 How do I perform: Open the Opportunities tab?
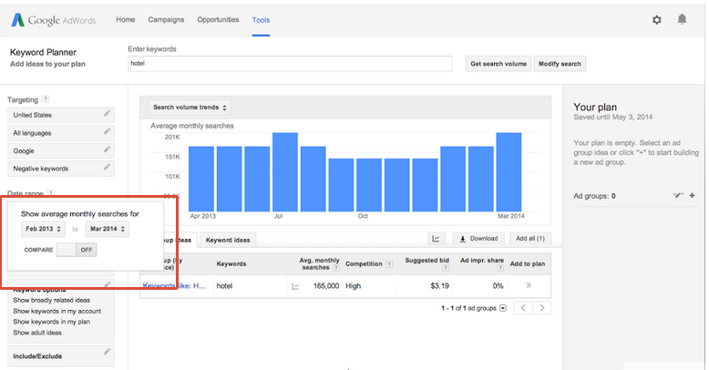coord(218,19)
